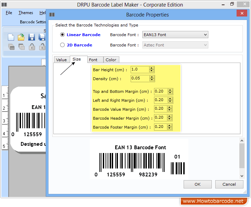251x207 pixels.
Task: Click the Barcode Value Margin field
Action: tap(161, 109)
